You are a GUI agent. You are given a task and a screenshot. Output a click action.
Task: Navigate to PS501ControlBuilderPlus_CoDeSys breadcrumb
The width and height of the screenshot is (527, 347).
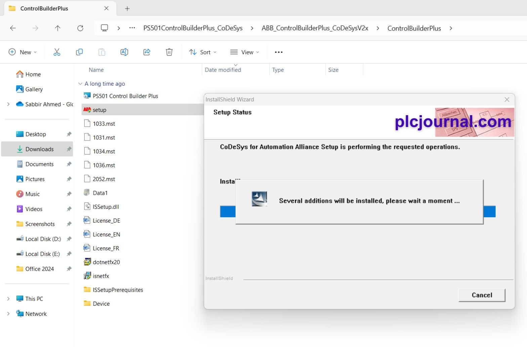coord(193,28)
